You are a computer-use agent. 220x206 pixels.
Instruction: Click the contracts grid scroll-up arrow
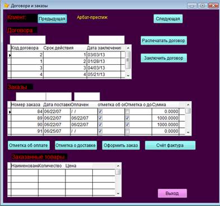(128, 48)
